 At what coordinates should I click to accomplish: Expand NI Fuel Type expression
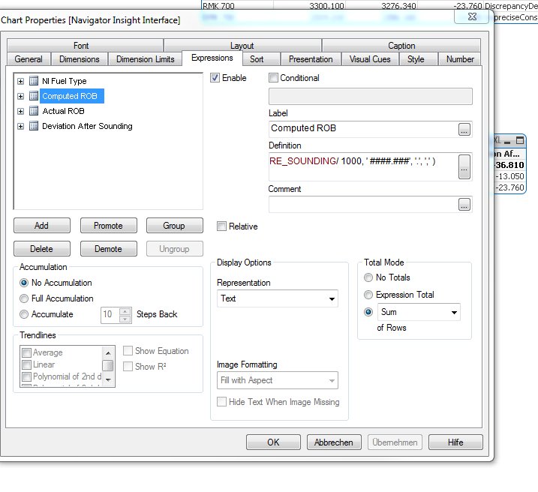click(20, 81)
